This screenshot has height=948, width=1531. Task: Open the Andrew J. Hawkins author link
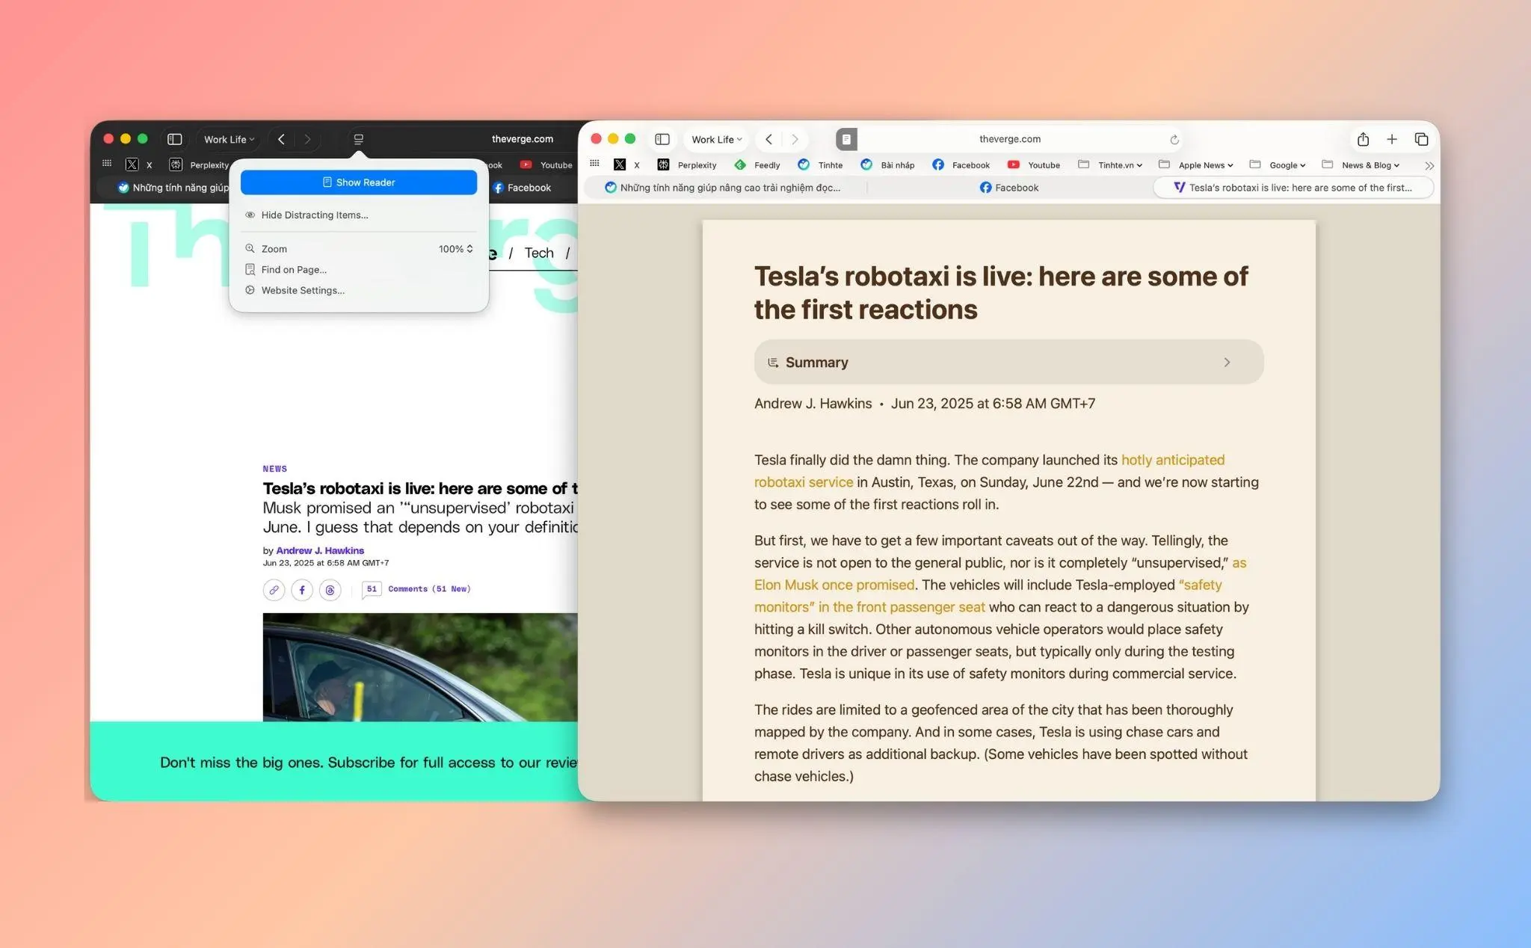tap(320, 551)
